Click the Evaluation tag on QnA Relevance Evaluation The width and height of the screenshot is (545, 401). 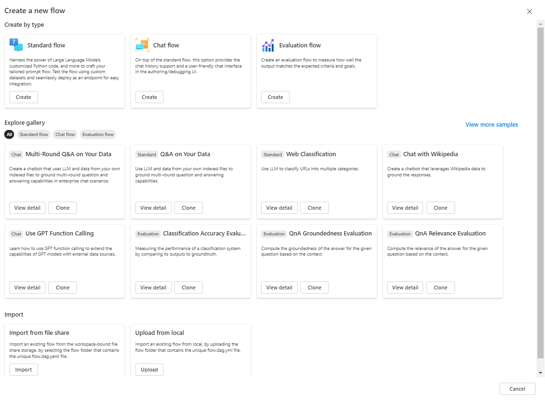point(400,234)
